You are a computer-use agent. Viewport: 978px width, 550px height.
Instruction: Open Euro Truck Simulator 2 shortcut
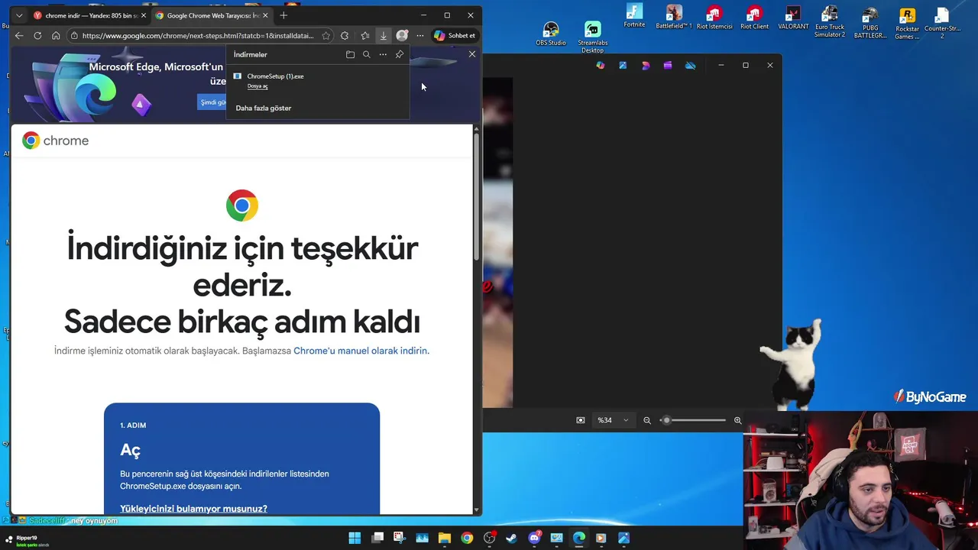[x=830, y=21]
